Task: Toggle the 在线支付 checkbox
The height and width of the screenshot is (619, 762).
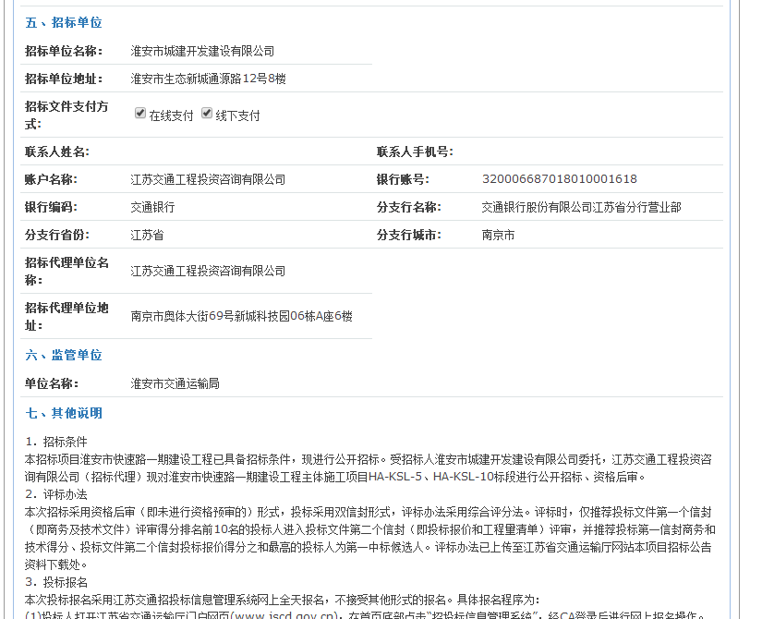Action: [x=140, y=114]
